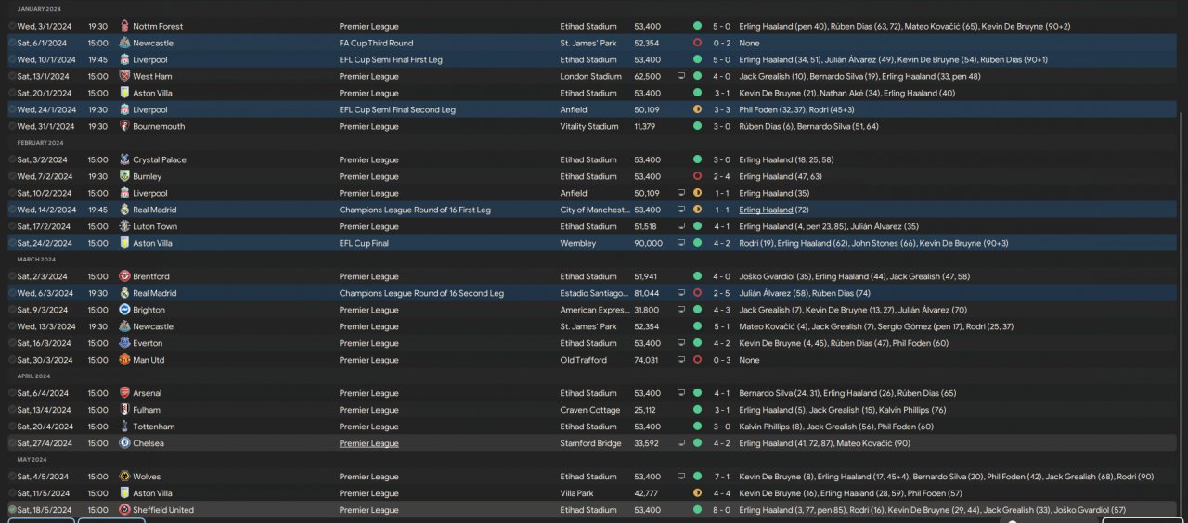
Task: Click the Man Utd crest
Action: (x=124, y=360)
